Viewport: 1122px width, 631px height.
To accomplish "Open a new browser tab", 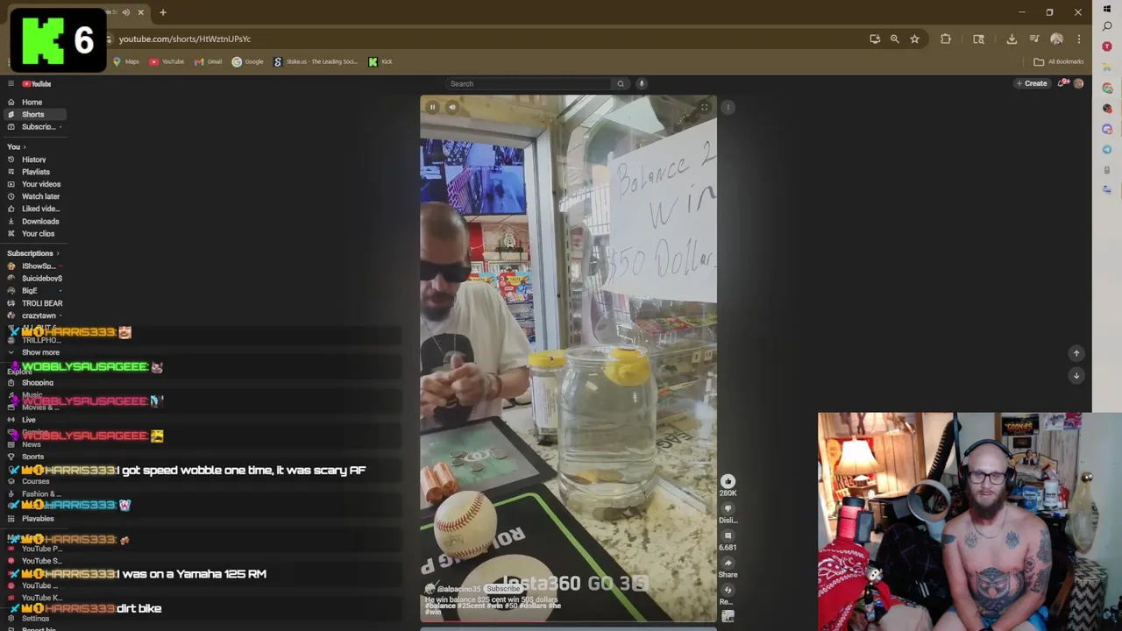I will (x=163, y=12).
